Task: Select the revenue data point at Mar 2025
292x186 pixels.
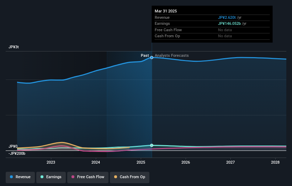Action: pos(152,58)
